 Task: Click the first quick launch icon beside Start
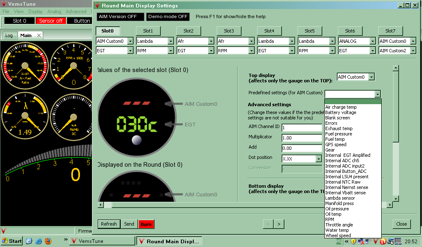click(x=29, y=241)
